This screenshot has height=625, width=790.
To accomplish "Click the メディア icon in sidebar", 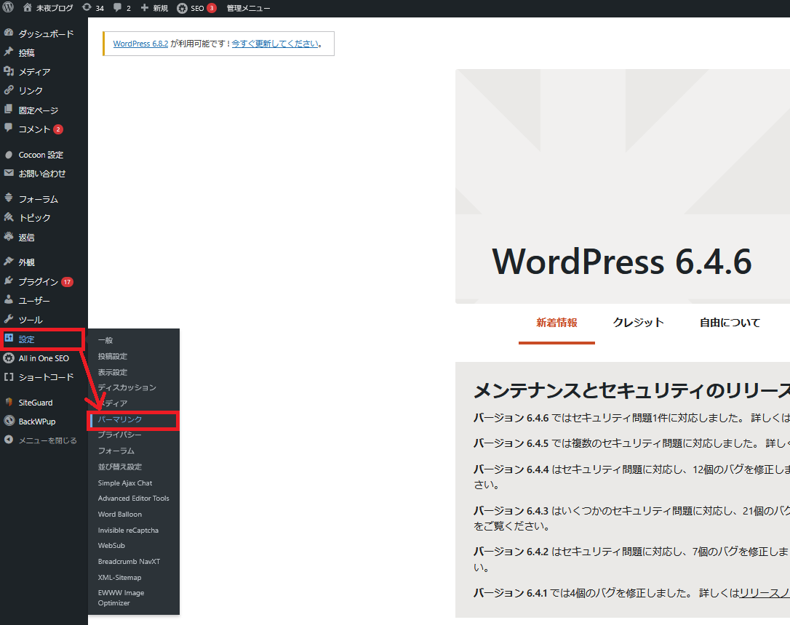I will coord(9,71).
